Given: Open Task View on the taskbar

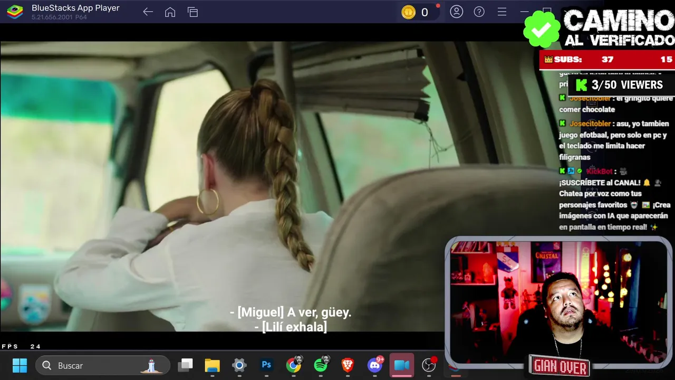Looking at the screenshot, I should [x=185, y=365].
